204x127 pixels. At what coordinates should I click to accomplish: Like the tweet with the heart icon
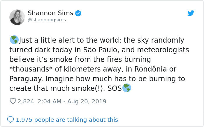13,101
